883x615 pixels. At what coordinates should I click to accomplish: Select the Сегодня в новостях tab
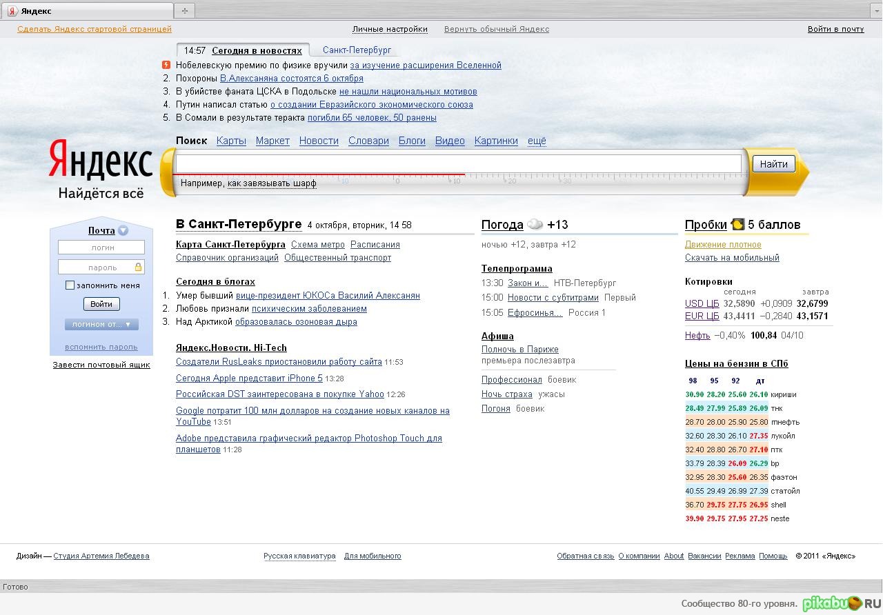pos(257,50)
